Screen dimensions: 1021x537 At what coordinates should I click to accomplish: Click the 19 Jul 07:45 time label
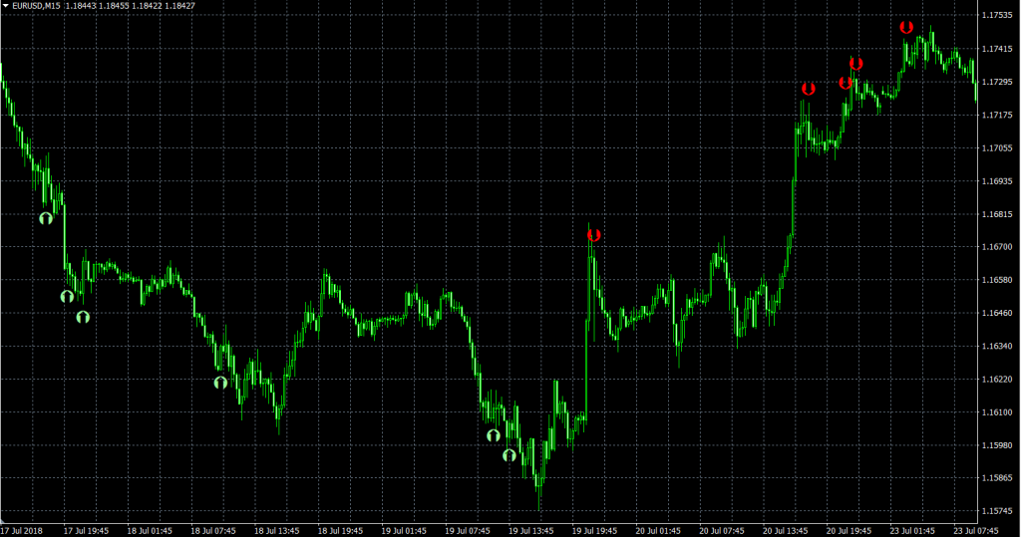tap(468, 530)
